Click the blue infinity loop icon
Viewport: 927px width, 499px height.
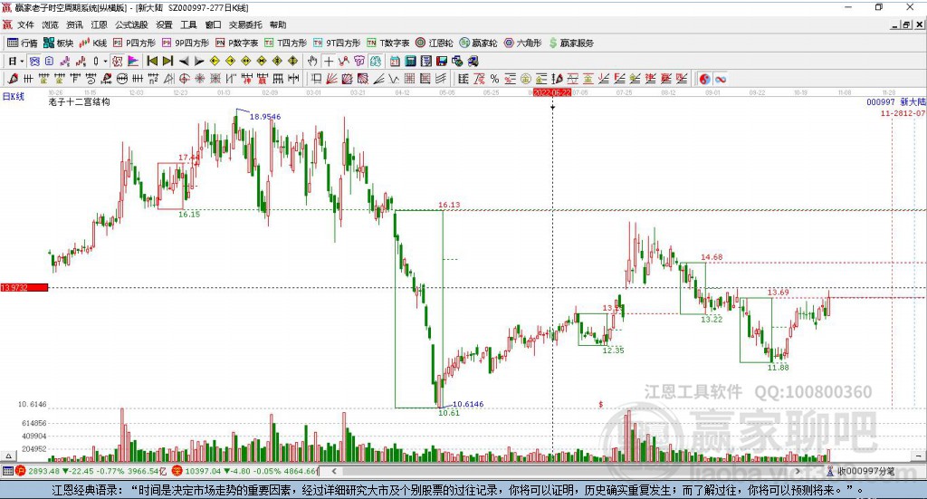[x=720, y=79]
